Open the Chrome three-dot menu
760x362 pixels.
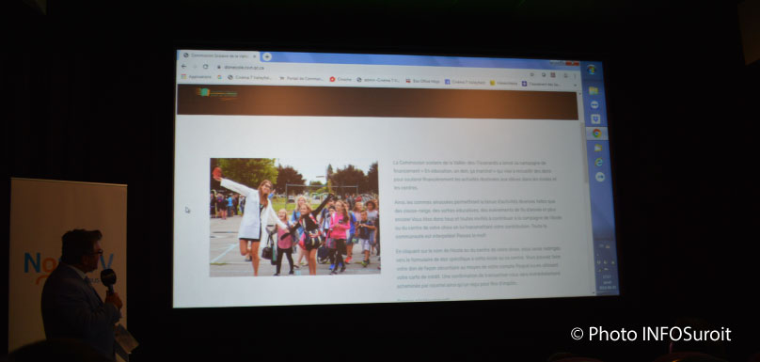[576, 76]
